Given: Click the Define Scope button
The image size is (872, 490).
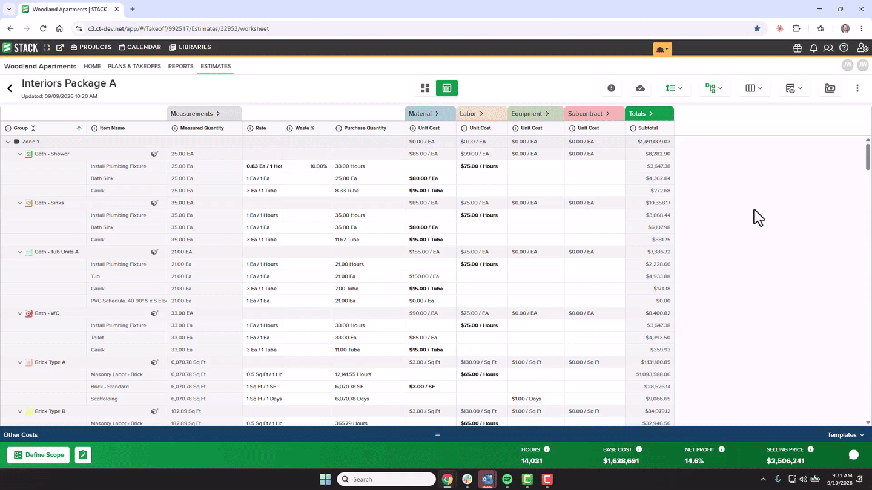Looking at the screenshot, I should [39, 455].
